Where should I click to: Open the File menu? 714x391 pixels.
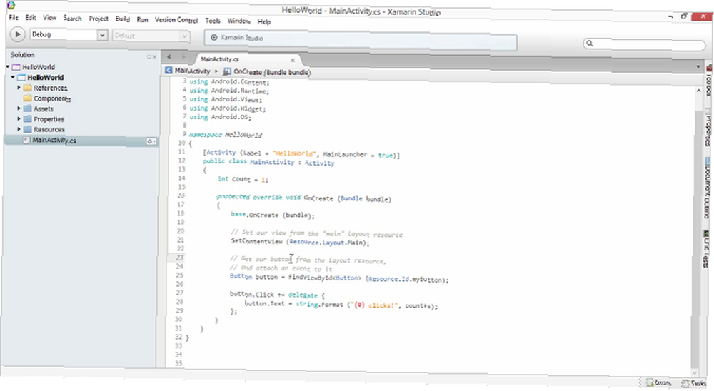click(14, 17)
